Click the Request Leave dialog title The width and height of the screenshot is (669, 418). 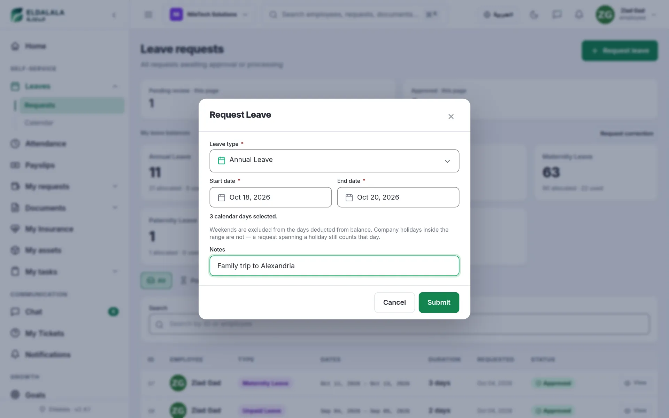pyautogui.click(x=240, y=115)
